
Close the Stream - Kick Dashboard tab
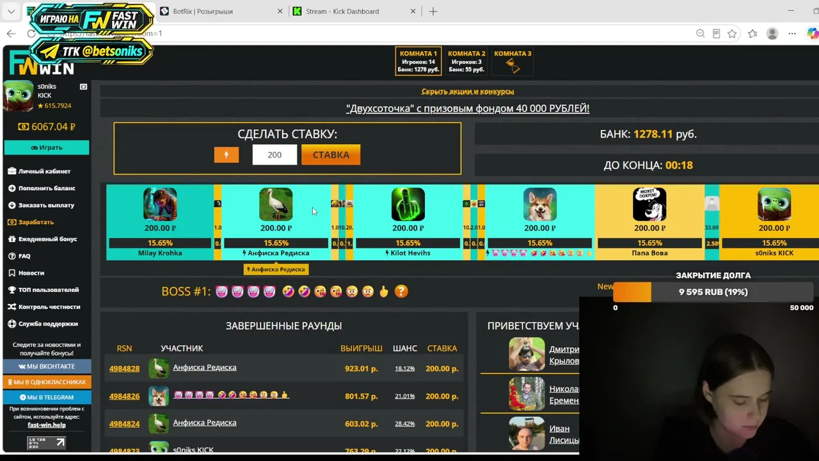click(413, 11)
